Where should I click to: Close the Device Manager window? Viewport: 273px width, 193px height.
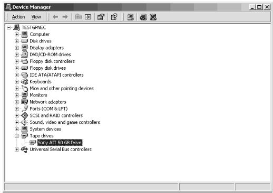coord(267,7)
